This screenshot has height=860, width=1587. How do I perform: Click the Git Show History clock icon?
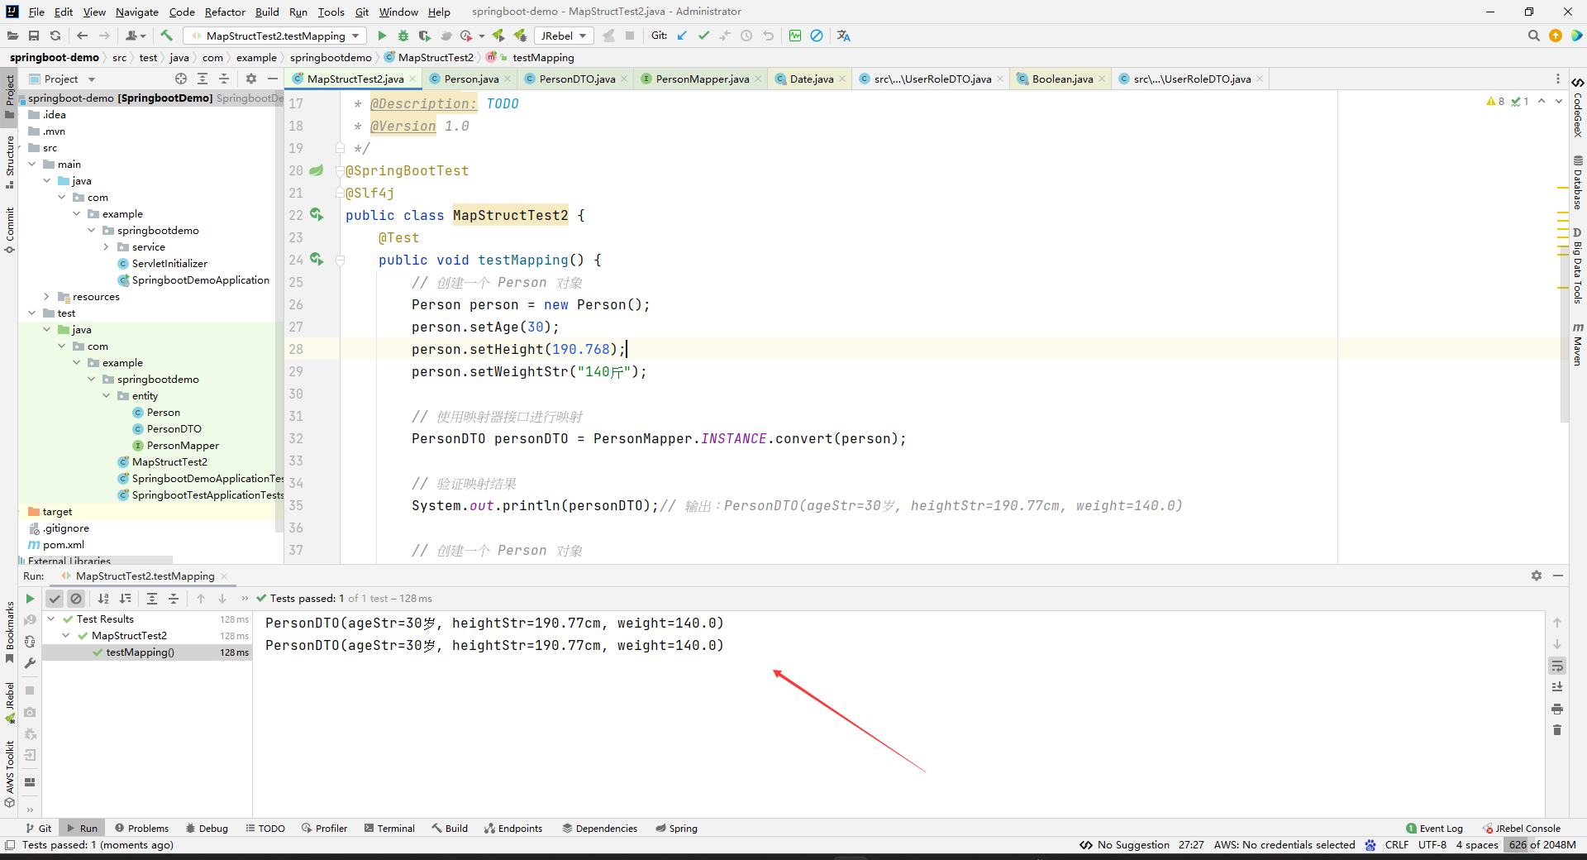coord(746,36)
